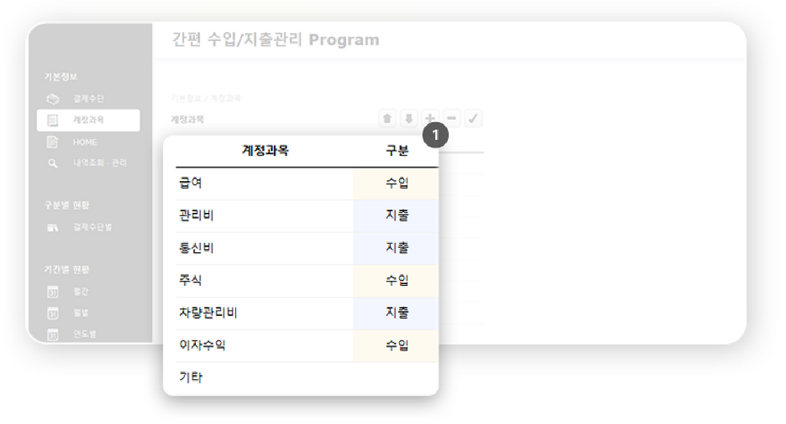Click 지출 cell in the 통신비 row
Viewport: 786px width, 424px height.
(396, 249)
